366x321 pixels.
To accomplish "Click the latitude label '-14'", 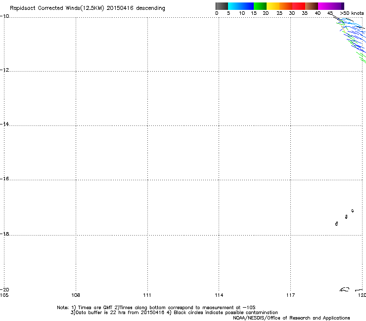I will pyautogui.click(x=4, y=124).
